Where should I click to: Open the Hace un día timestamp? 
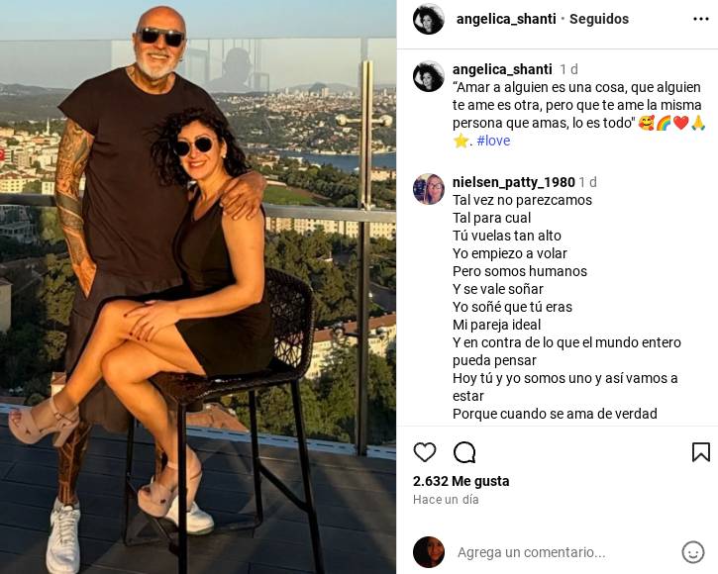446,500
